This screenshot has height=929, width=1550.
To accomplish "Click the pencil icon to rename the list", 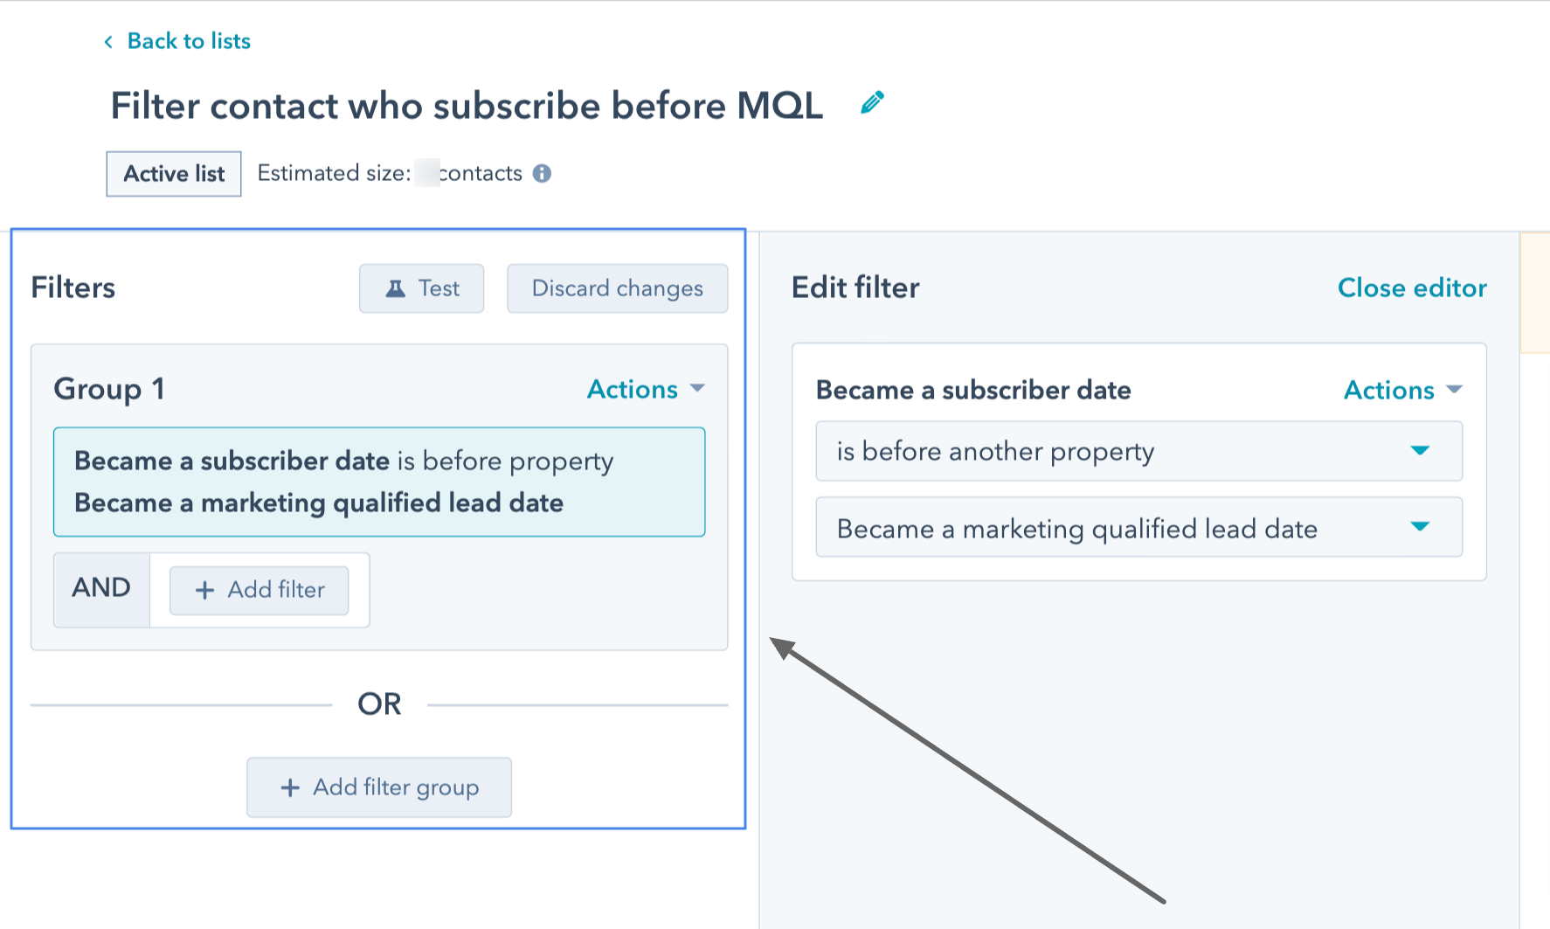I will point(871,102).
